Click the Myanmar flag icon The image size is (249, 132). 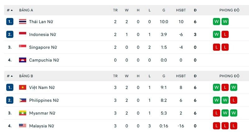click(x=22, y=113)
